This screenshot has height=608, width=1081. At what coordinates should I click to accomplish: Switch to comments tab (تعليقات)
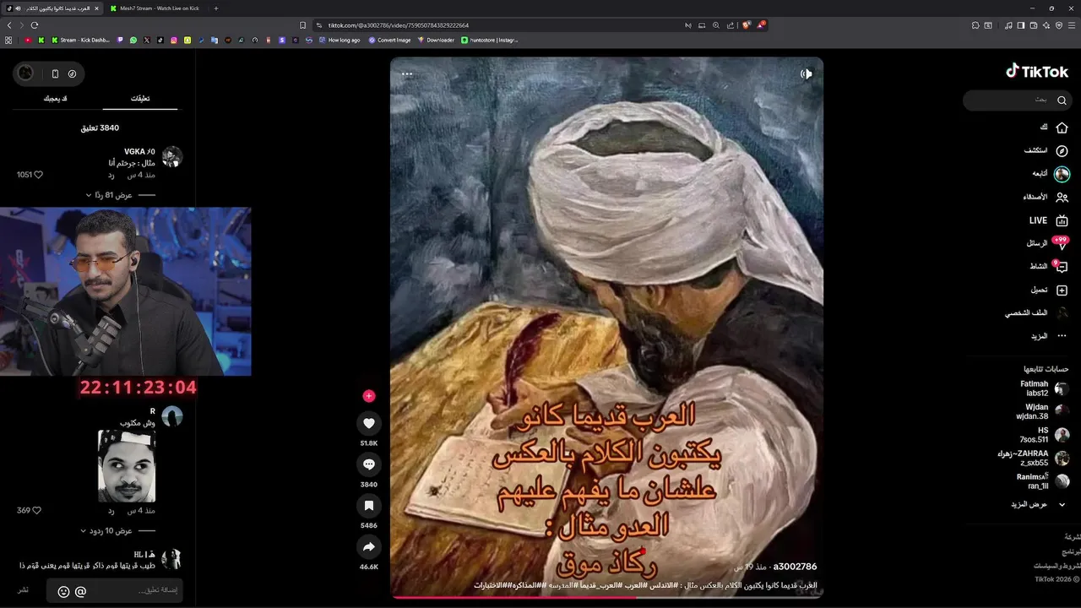(140, 99)
